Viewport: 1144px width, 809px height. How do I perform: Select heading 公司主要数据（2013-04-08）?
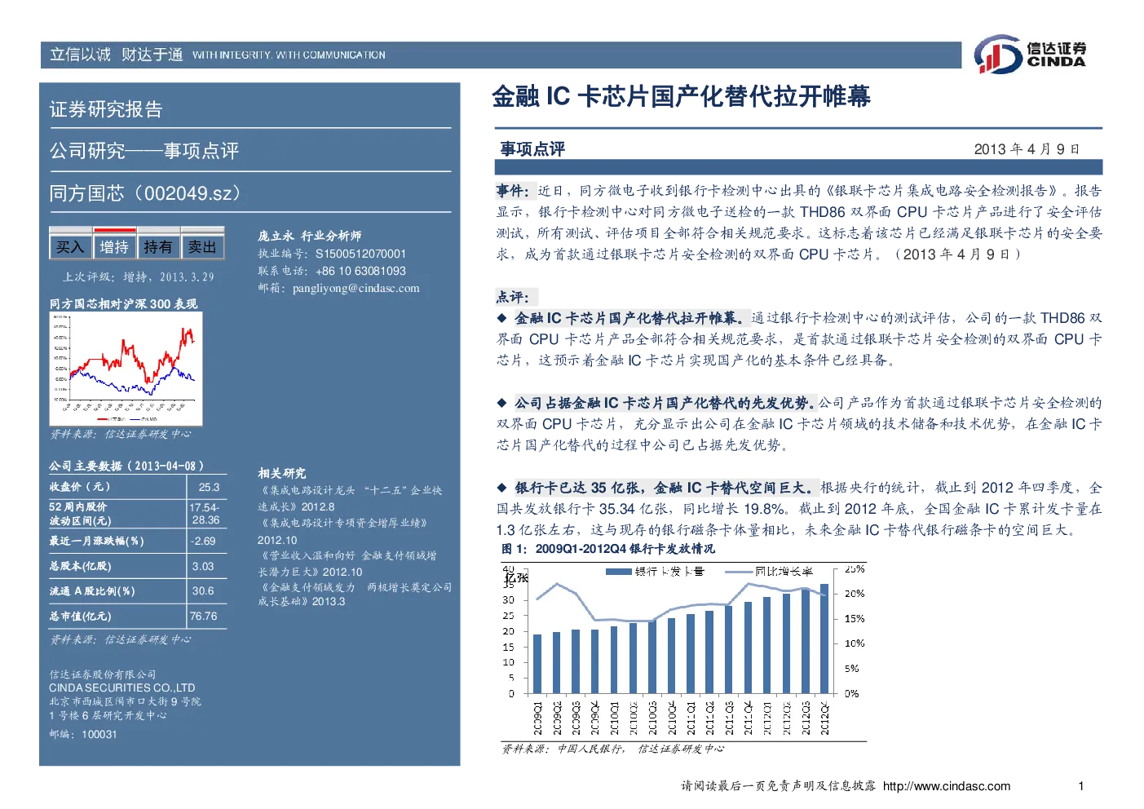pos(126,466)
